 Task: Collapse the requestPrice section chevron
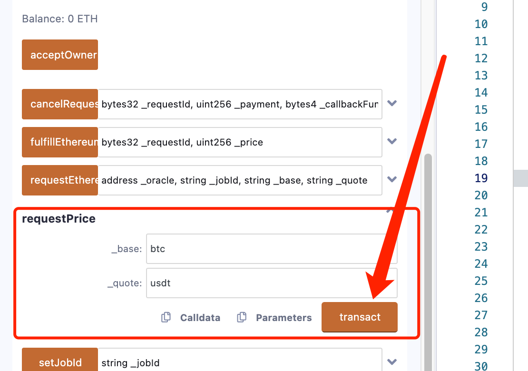pos(390,211)
